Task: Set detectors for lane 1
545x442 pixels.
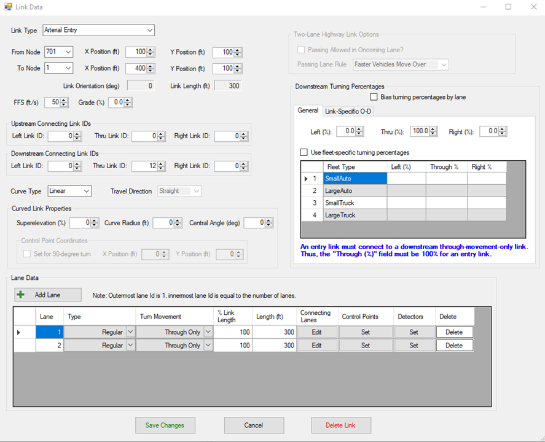Action: click(x=414, y=332)
